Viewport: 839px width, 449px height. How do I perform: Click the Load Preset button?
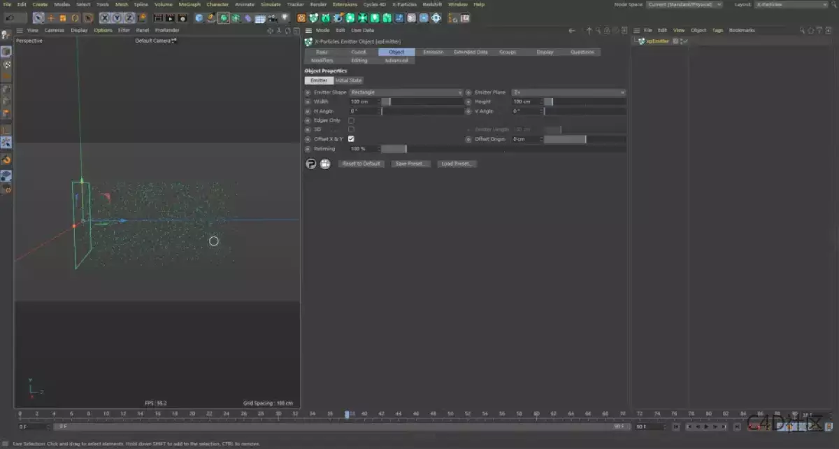pyautogui.click(x=457, y=163)
